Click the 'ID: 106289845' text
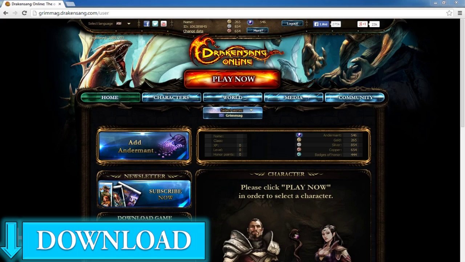 195,27
